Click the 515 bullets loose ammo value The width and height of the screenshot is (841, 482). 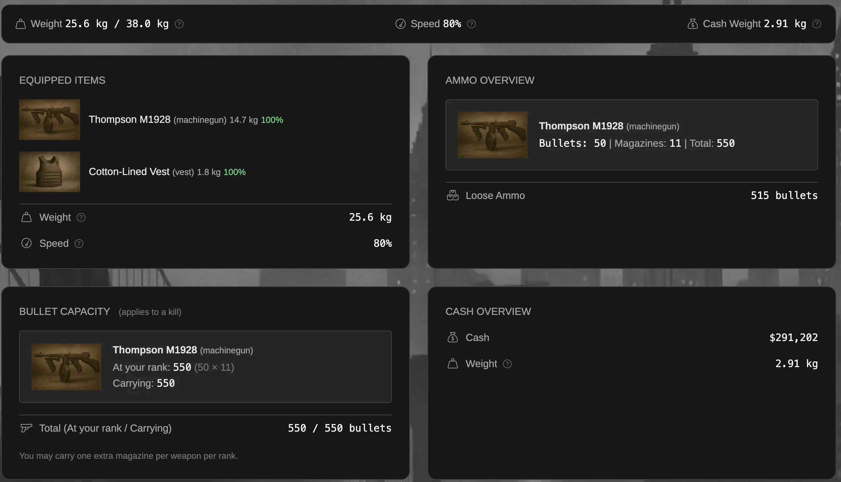(784, 196)
